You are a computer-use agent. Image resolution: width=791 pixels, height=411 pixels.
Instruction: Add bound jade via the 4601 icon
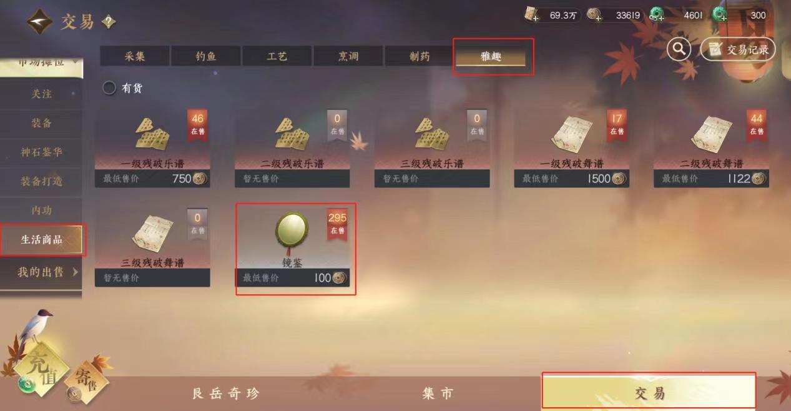[x=657, y=15]
